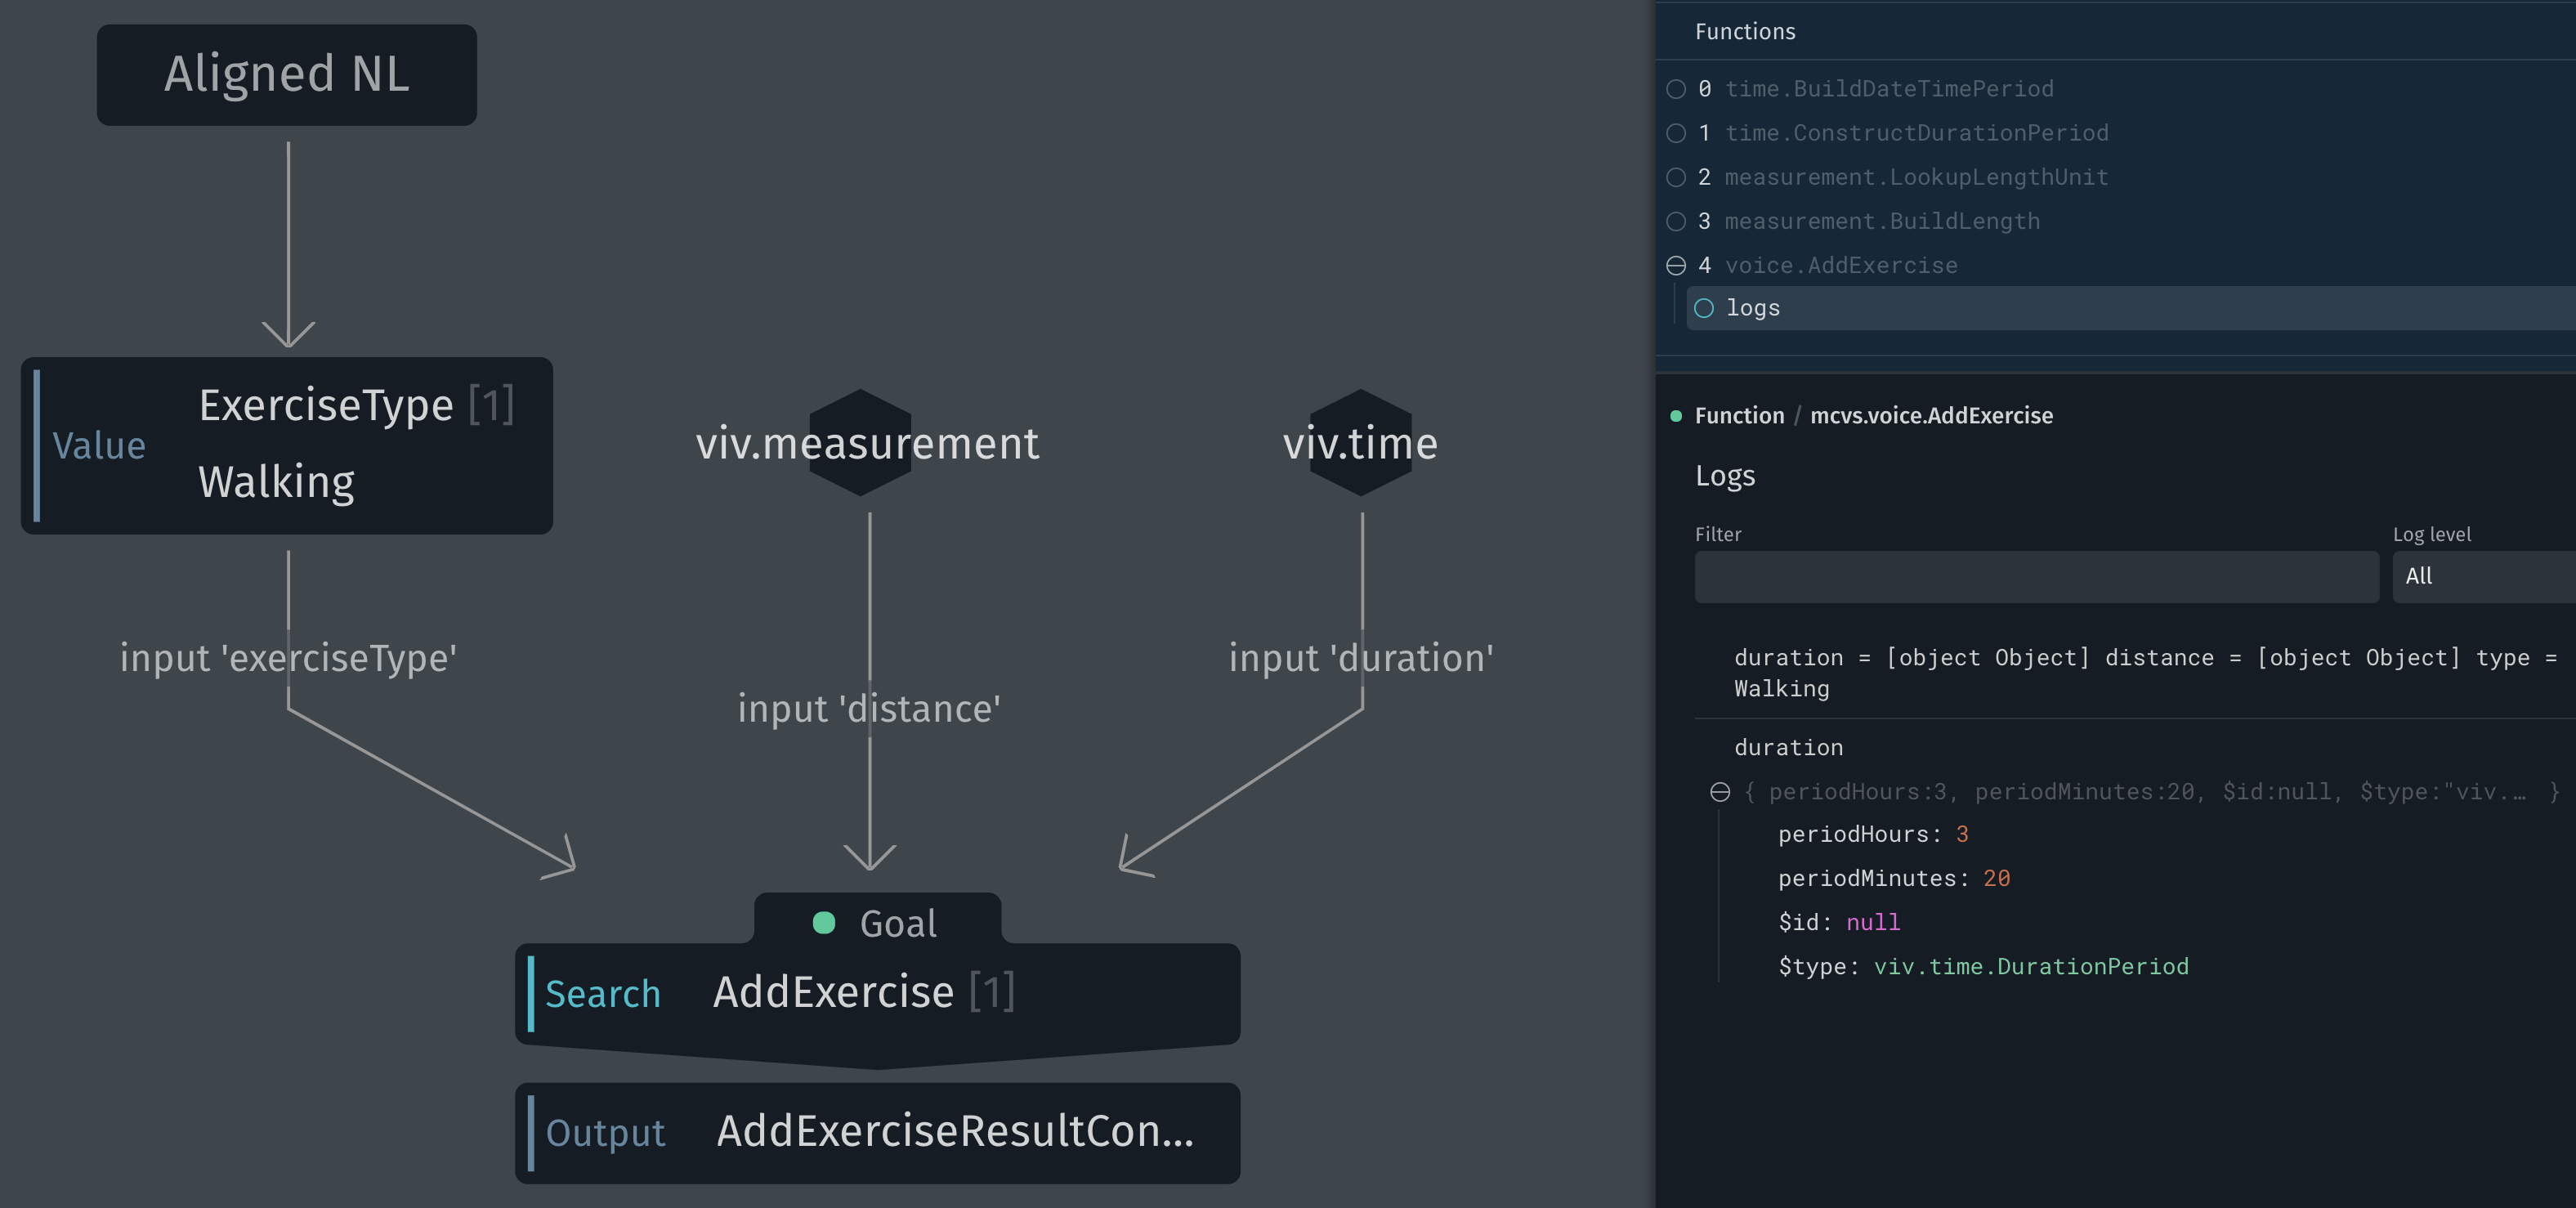The width and height of the screenshot is (2576, 1208).
Task: Click the Search AddExercise goal node
Action: pos(877,993)
